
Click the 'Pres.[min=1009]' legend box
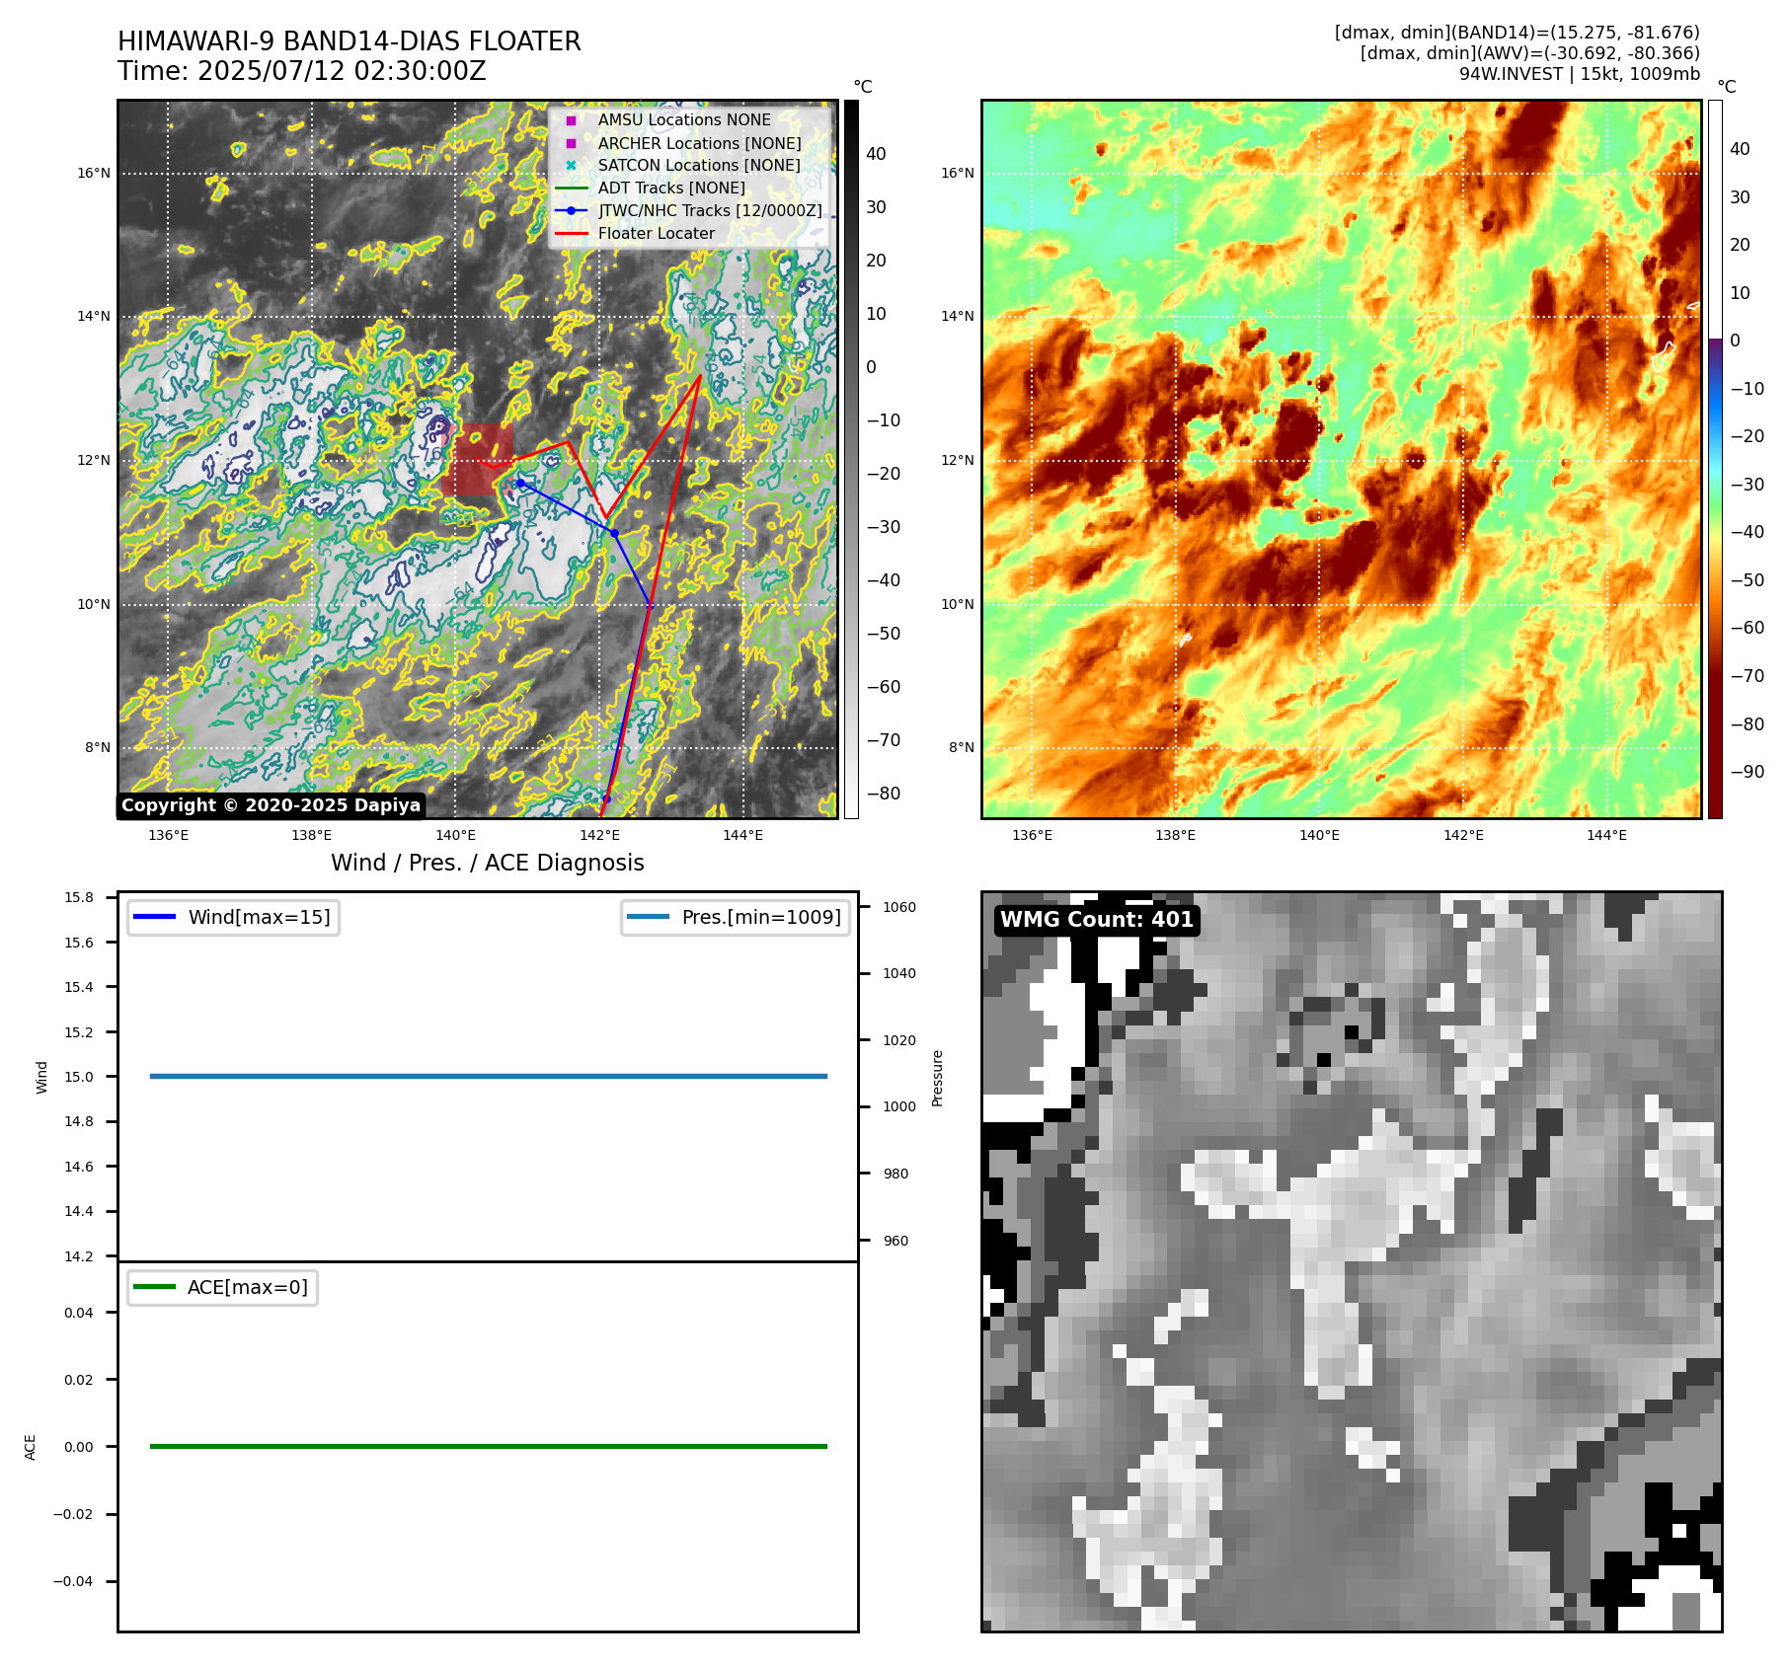(736, 917)
